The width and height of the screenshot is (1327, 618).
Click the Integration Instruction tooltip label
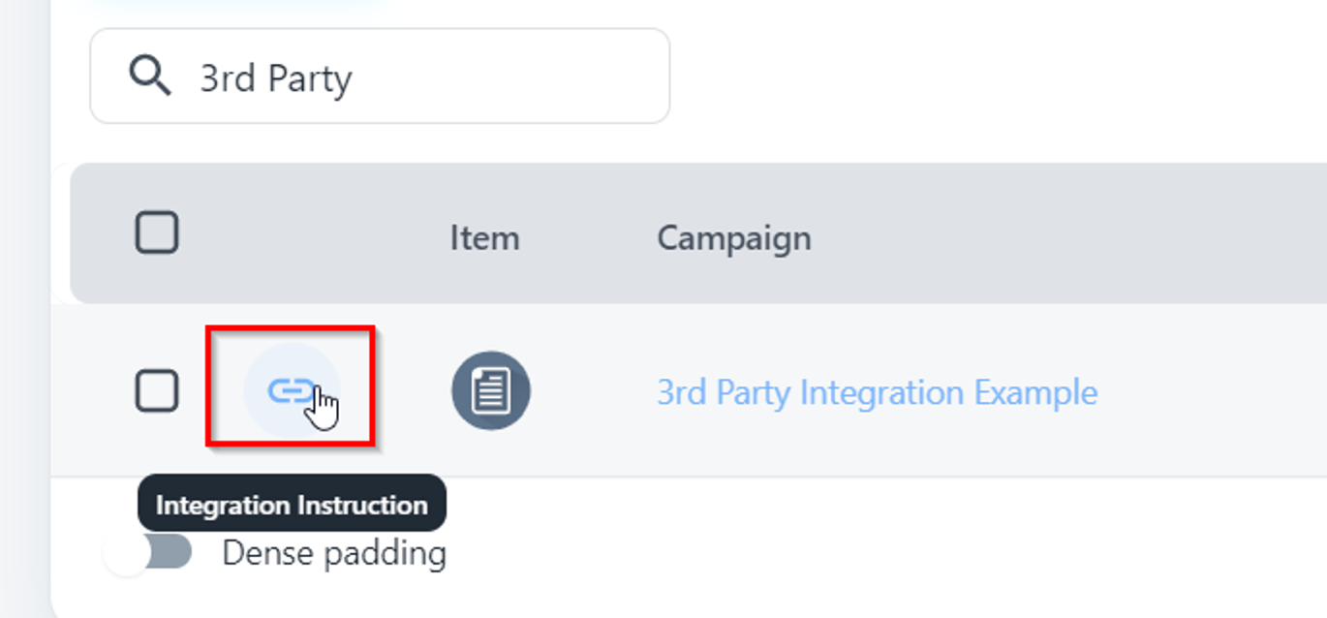pyautogui.click(x=291, y=505)
